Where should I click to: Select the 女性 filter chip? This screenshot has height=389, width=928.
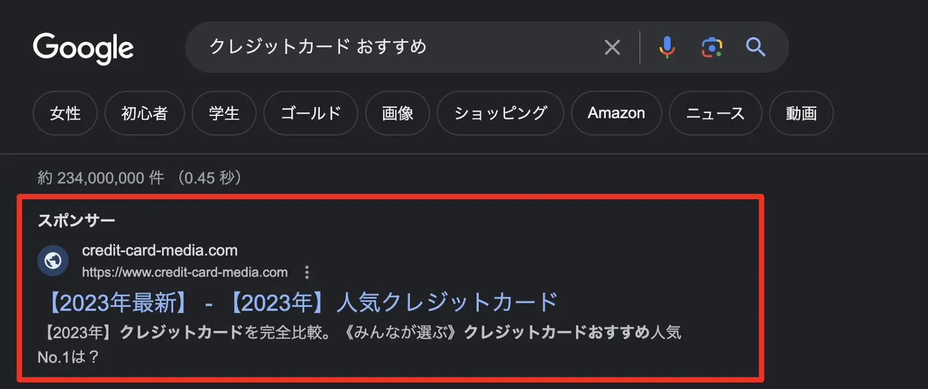pos(65,113)
